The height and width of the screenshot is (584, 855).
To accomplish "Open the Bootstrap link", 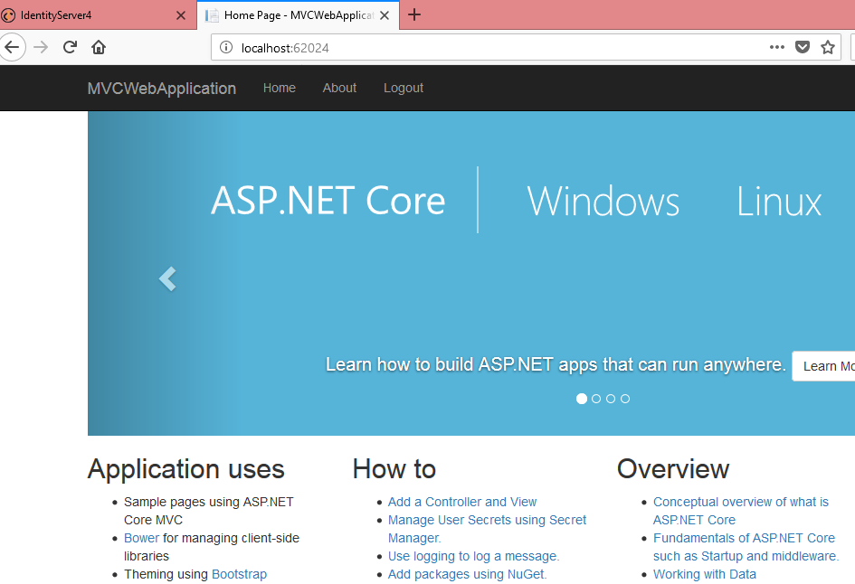I will 240,574.
